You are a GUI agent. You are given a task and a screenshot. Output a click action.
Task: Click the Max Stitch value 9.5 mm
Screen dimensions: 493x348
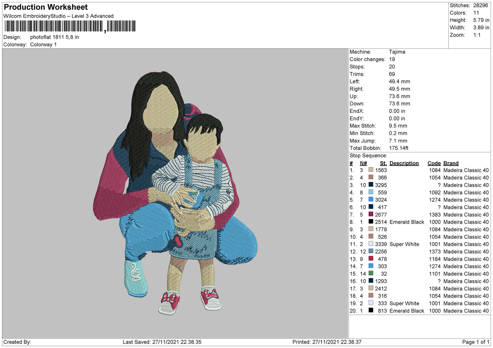[x=398, y=126]
